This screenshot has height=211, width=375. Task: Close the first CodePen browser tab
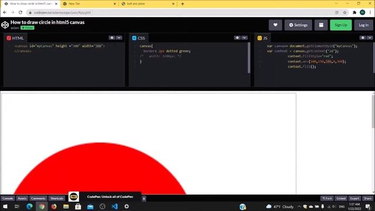click(x=56, y=4)
